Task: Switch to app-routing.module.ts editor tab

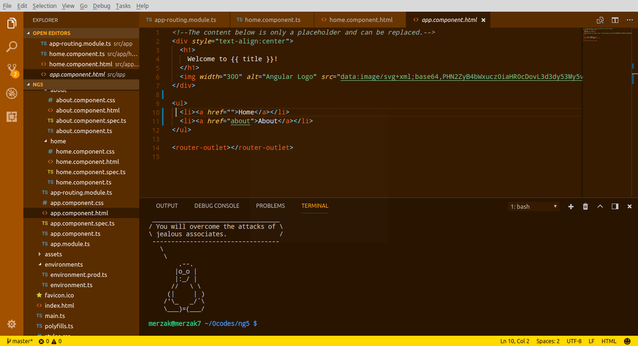Action: 184,20
